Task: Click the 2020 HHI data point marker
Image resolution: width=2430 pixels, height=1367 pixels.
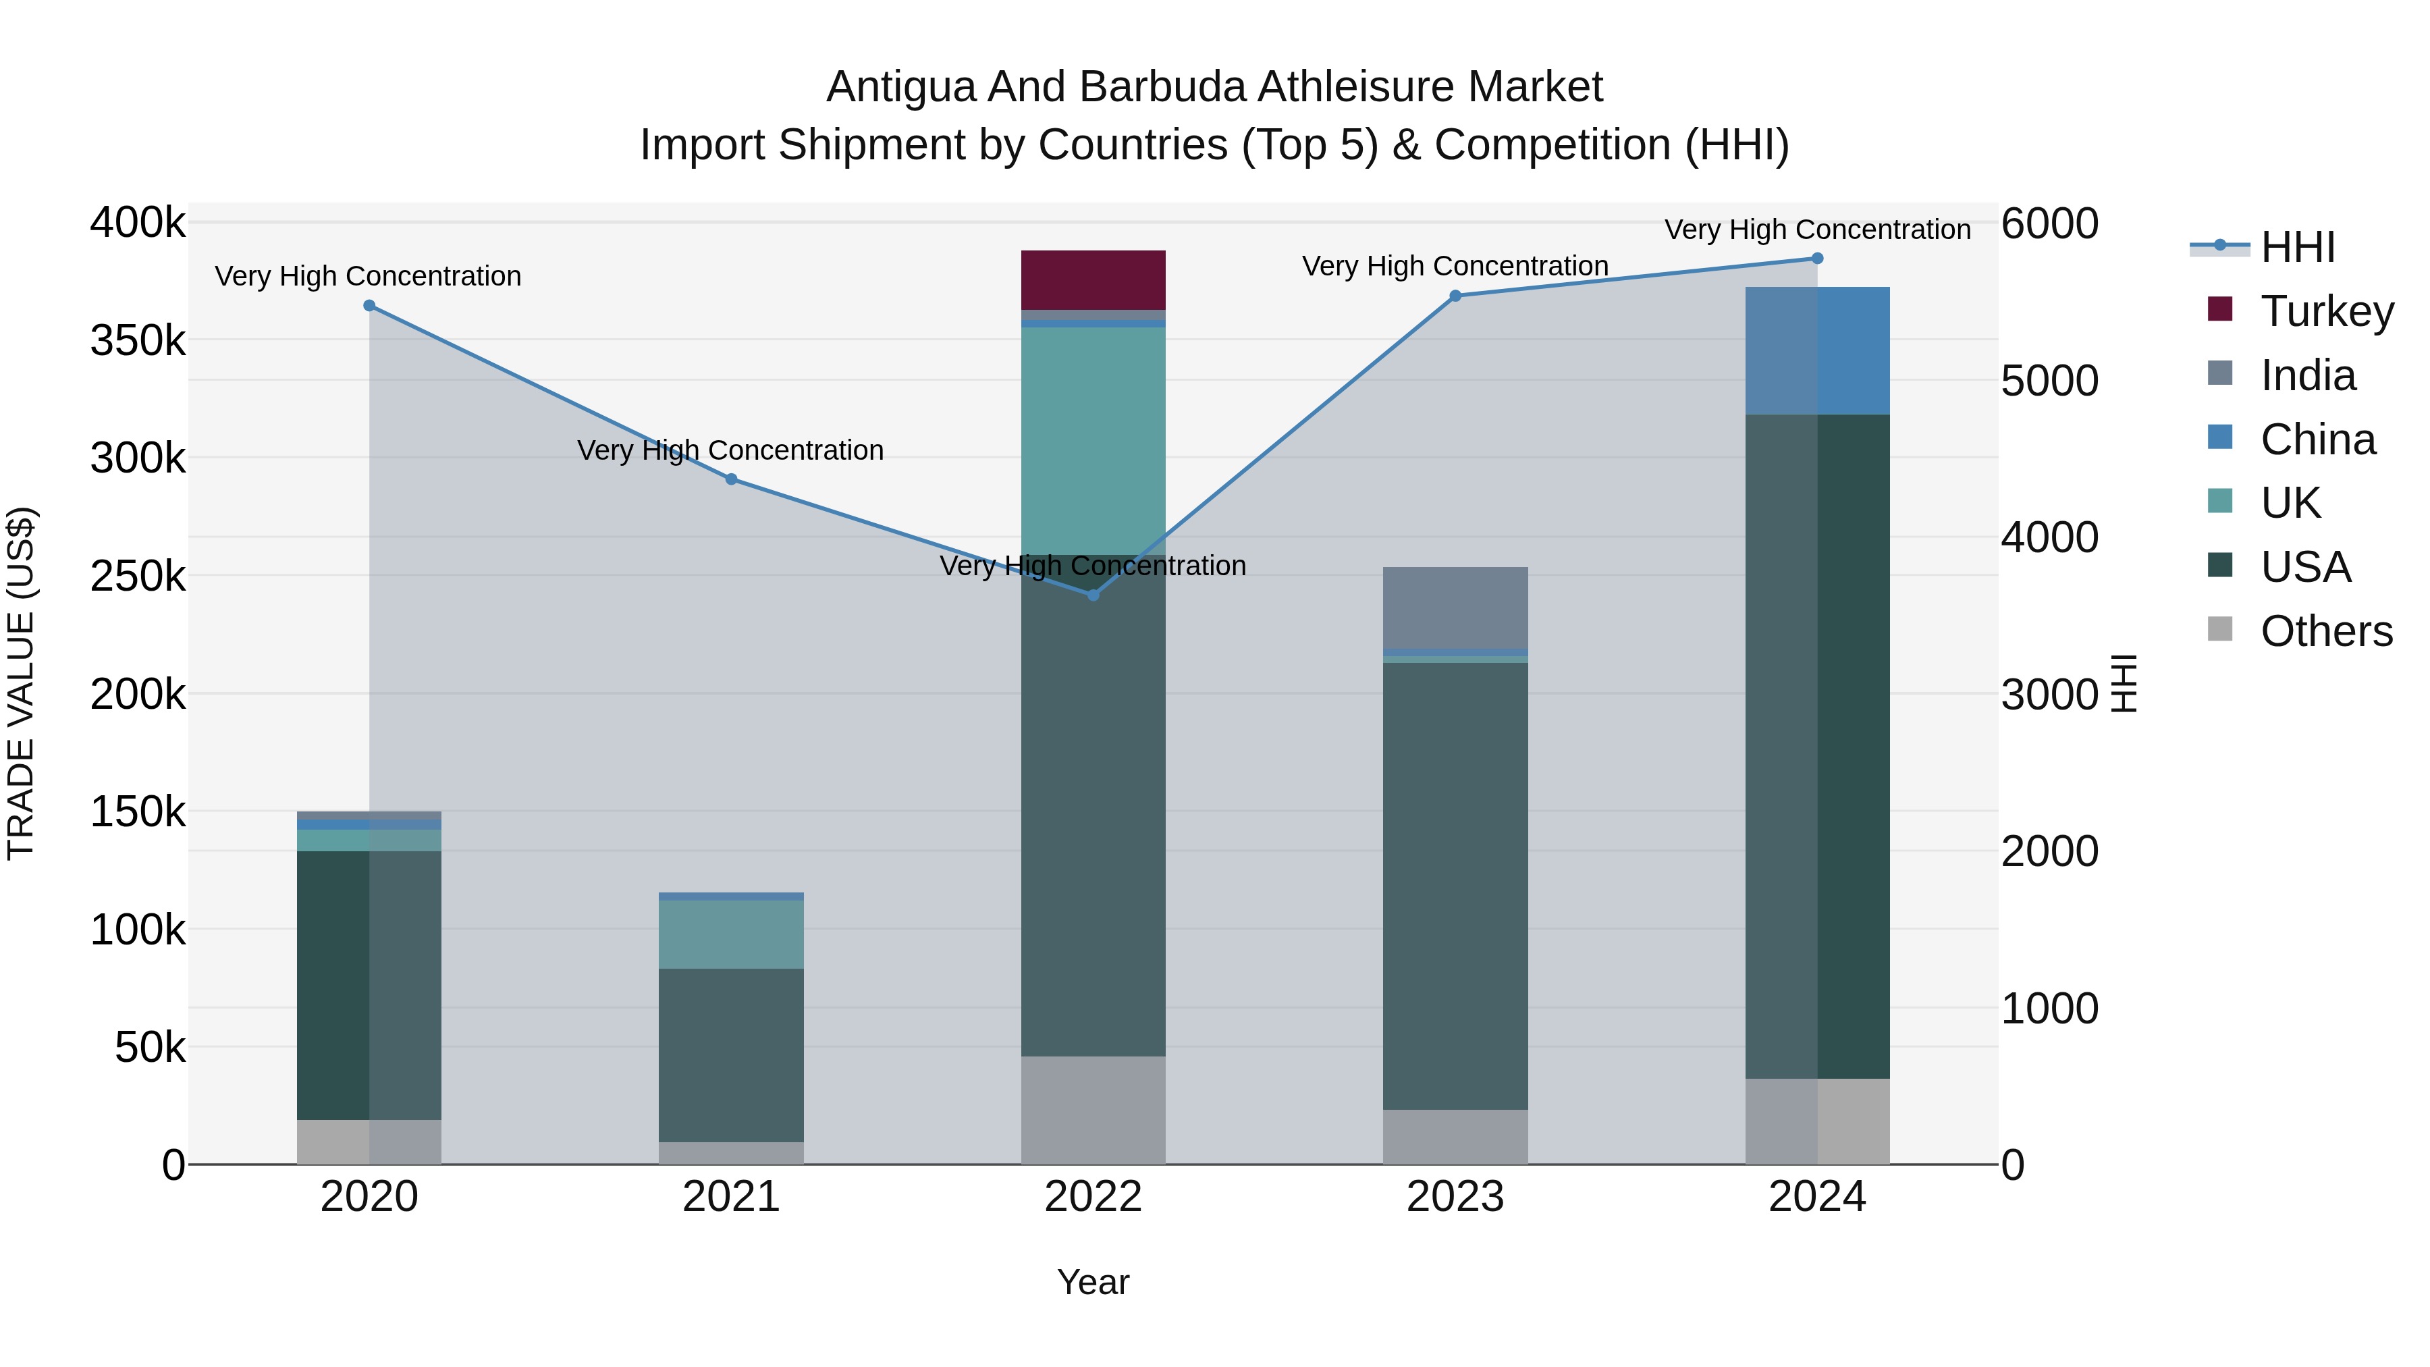Action: tap(369, 306)
